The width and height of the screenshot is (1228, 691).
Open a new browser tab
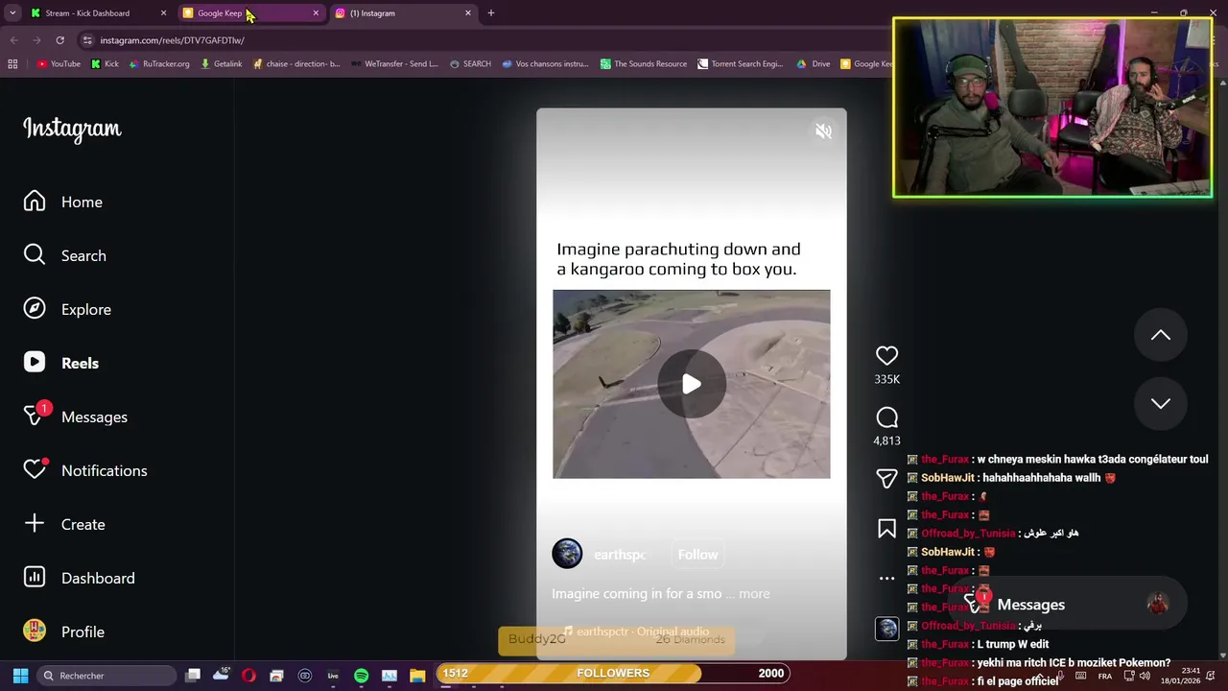(x=491, y=13)
